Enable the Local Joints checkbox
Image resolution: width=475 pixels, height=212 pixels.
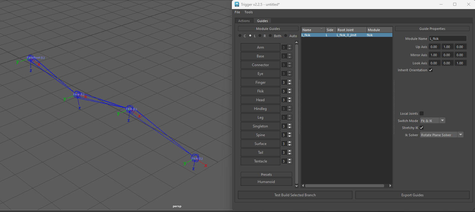point(421,114)
